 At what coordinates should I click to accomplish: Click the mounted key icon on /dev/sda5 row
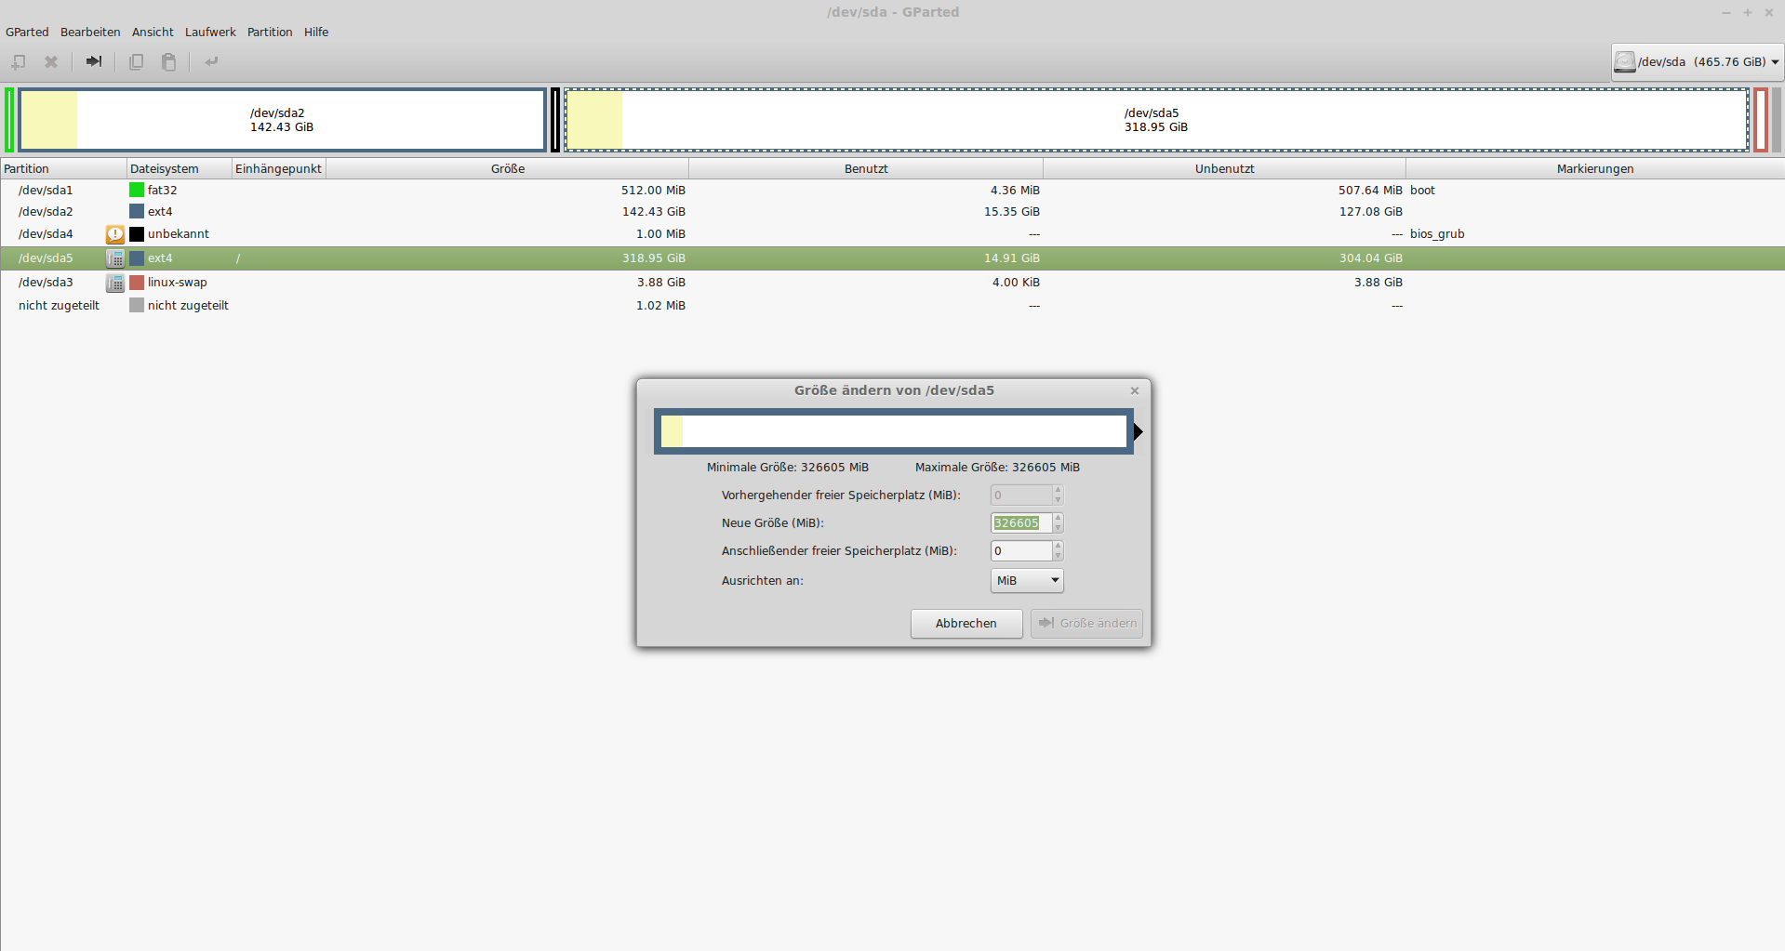pos(114,258)
